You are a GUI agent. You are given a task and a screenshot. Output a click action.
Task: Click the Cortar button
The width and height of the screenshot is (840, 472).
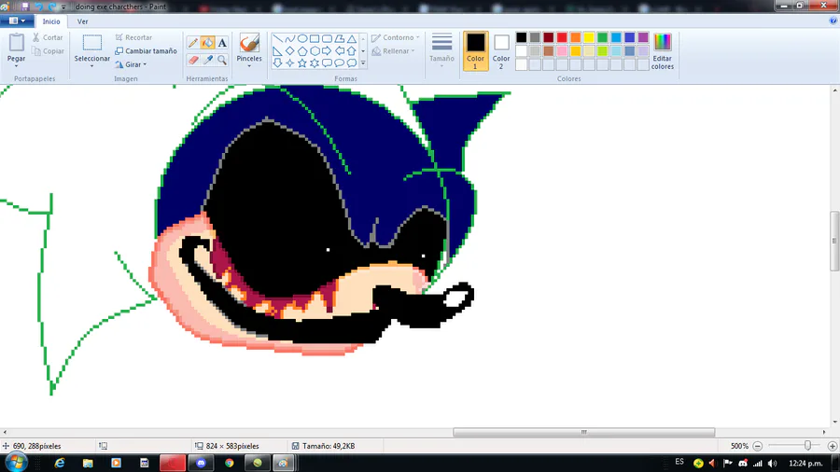point(48,37)
